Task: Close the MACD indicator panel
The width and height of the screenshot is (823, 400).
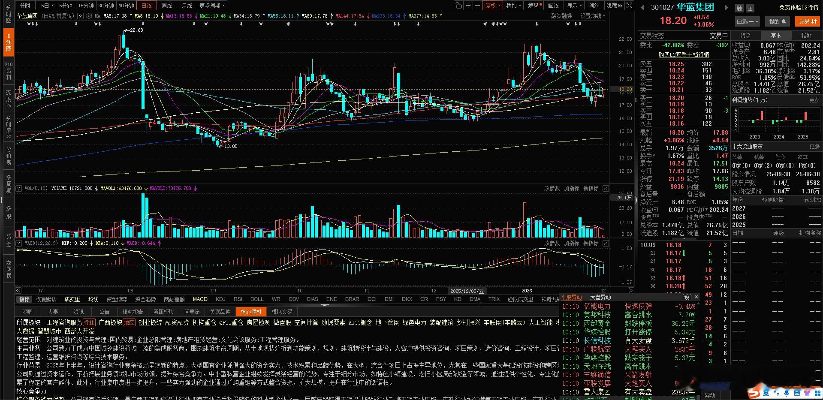Action: [606, 243]
